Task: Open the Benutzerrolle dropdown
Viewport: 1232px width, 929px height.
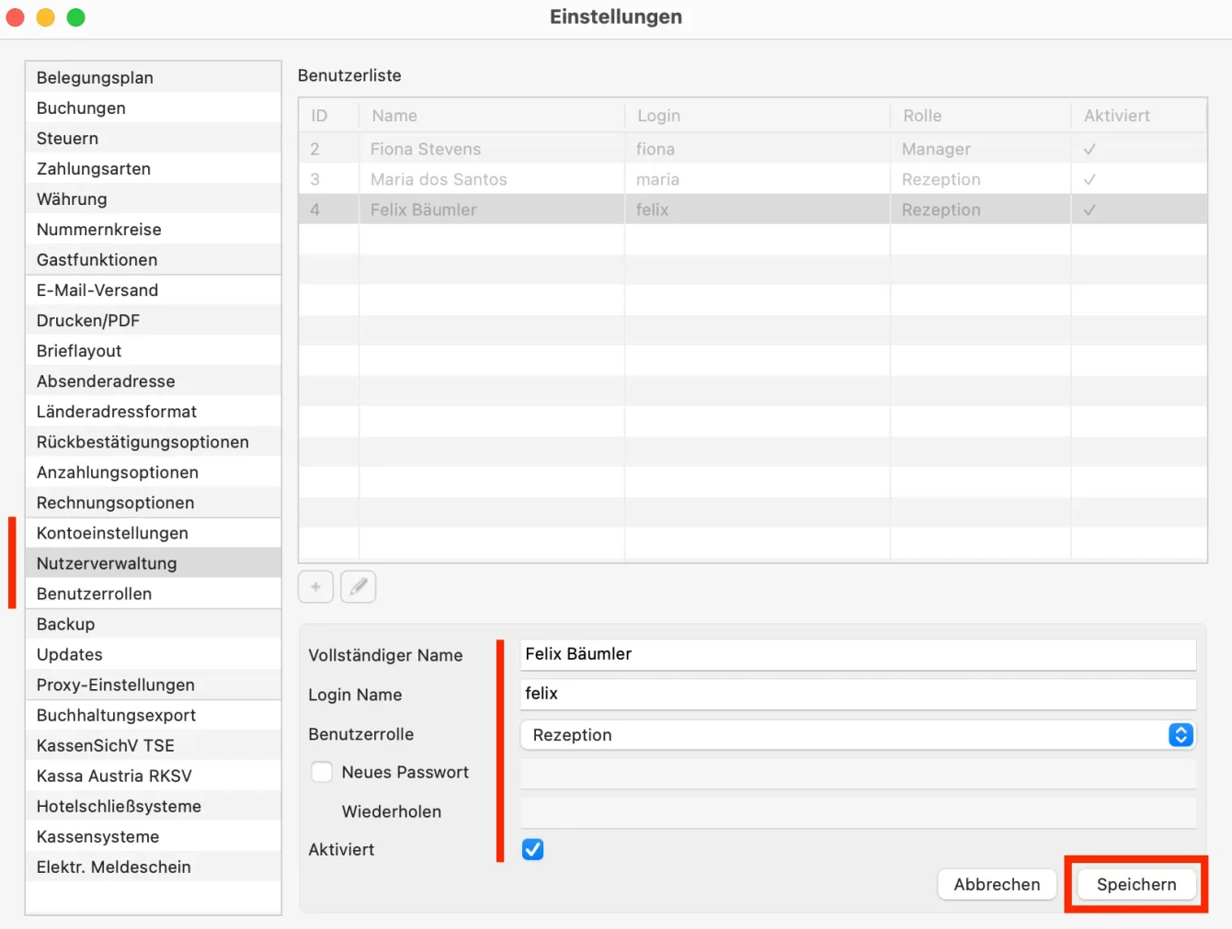Action: (858, 734)
